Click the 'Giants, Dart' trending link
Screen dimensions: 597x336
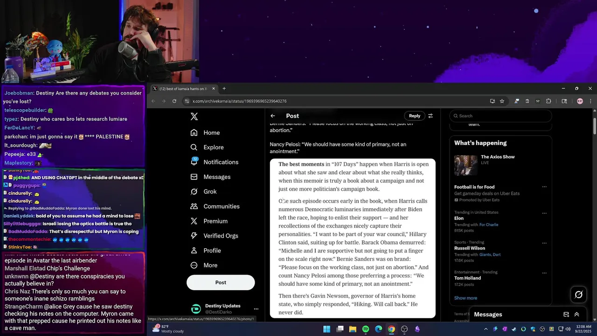490,254
